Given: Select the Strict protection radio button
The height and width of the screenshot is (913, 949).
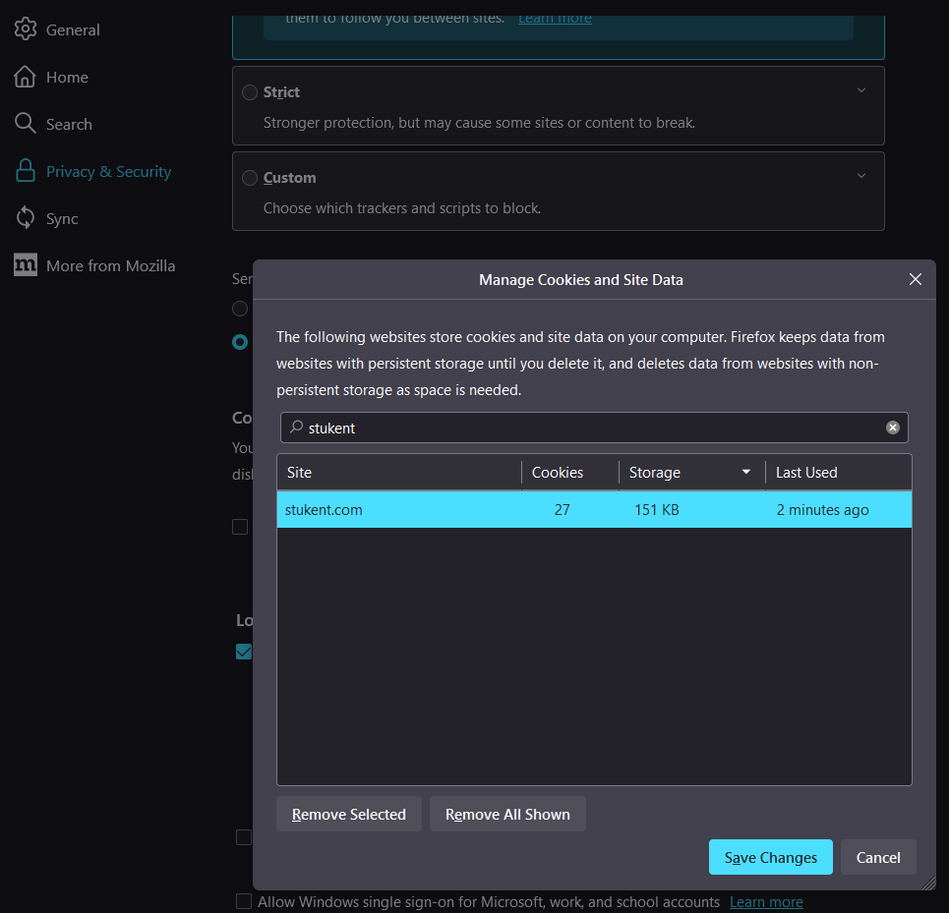Looking at the screenshot, I should click(250, 92).
